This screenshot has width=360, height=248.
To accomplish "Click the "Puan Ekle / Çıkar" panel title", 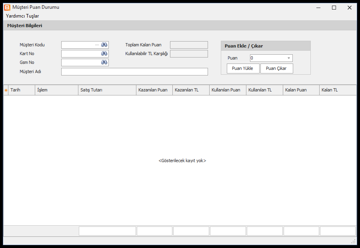I will pos(244,46).
